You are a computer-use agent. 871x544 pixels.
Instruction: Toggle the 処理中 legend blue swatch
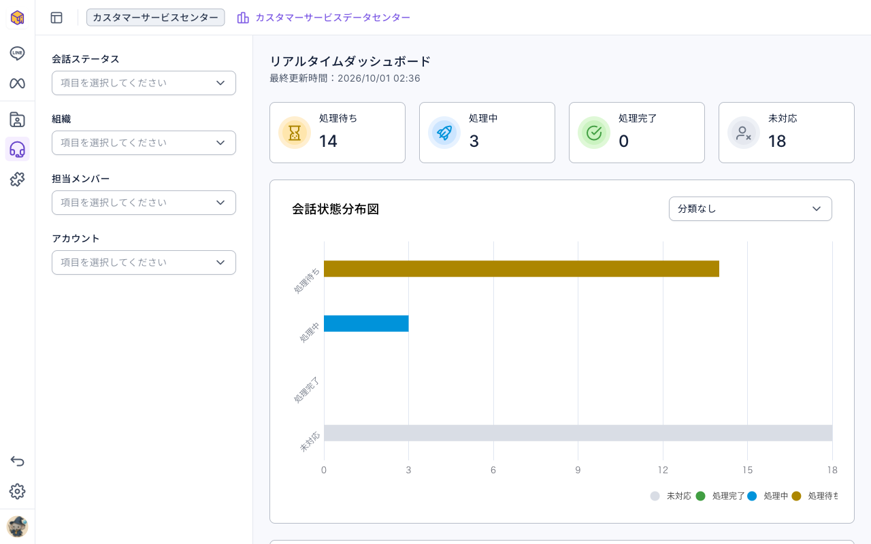pyautogui.click(x=752, y=496)
